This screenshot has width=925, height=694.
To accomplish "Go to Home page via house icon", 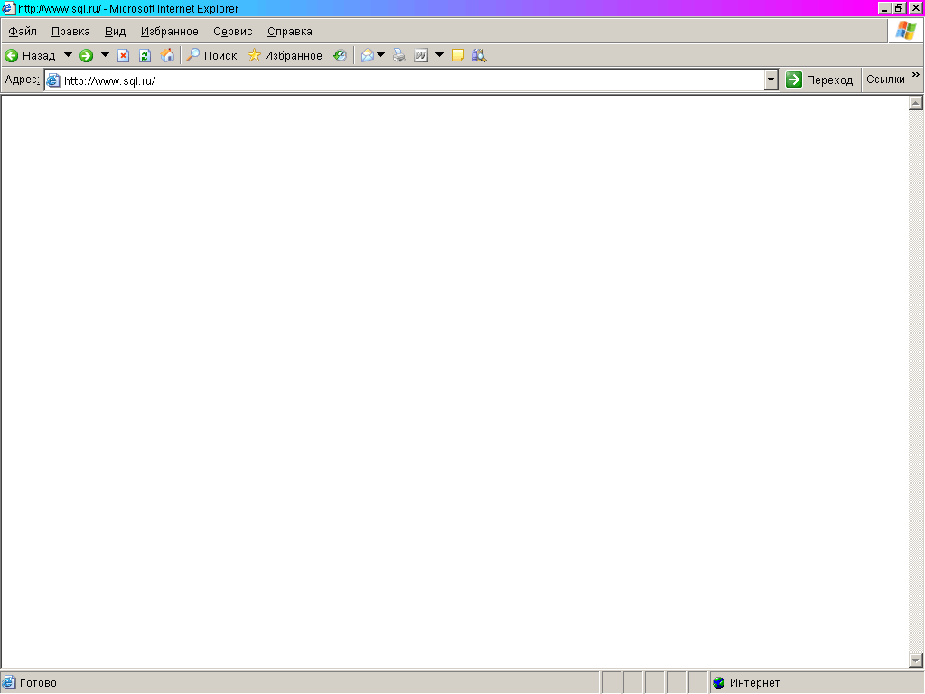I will pos(167,55).
